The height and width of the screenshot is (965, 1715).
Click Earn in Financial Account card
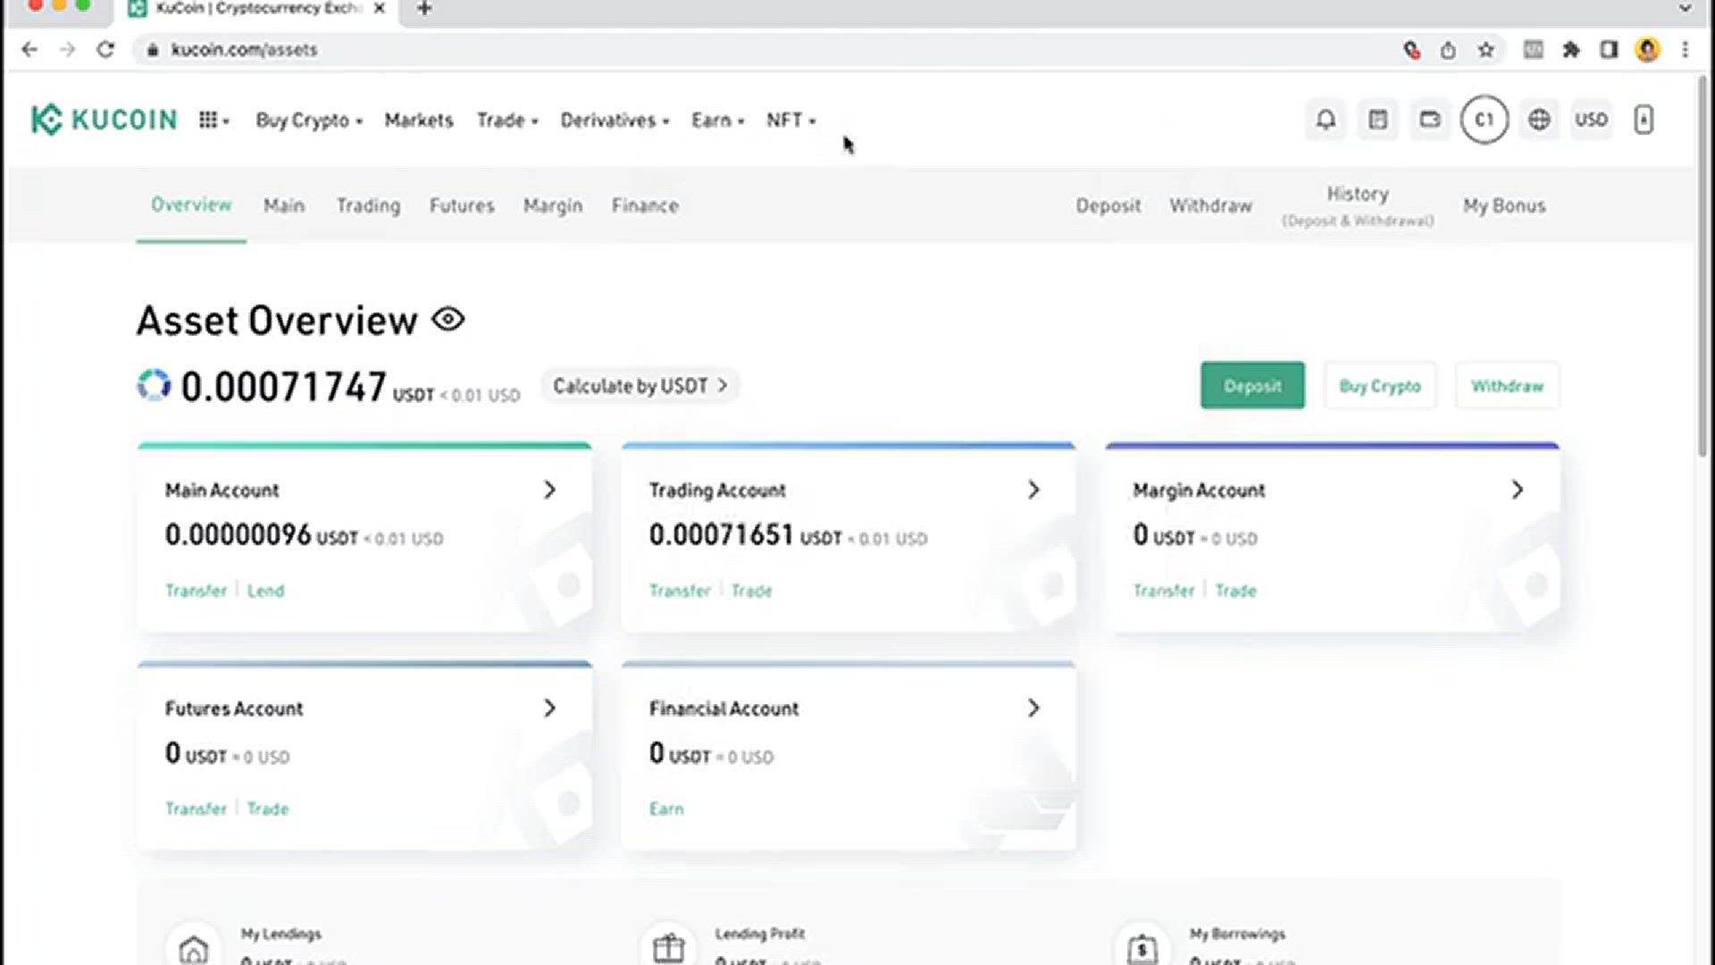click(666, 809)
